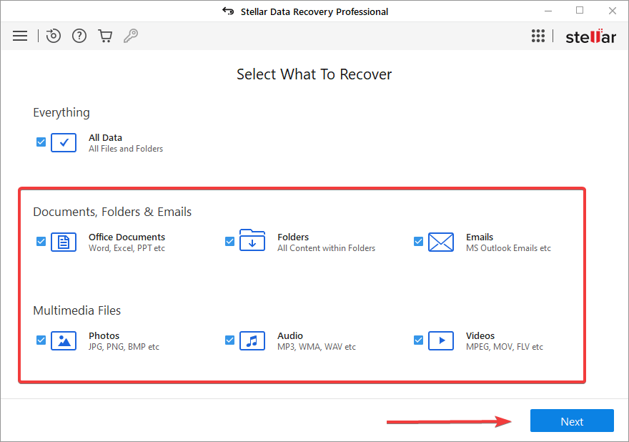Open the help question mark icon

(79, 36)
